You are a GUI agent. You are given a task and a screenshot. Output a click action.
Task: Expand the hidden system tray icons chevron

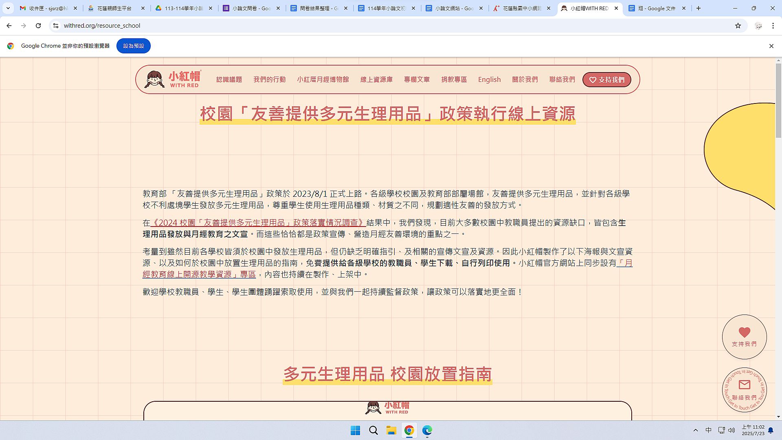point(695,430)
